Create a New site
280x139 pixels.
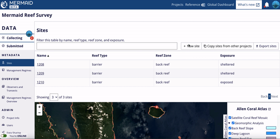[x=191, y=46]
